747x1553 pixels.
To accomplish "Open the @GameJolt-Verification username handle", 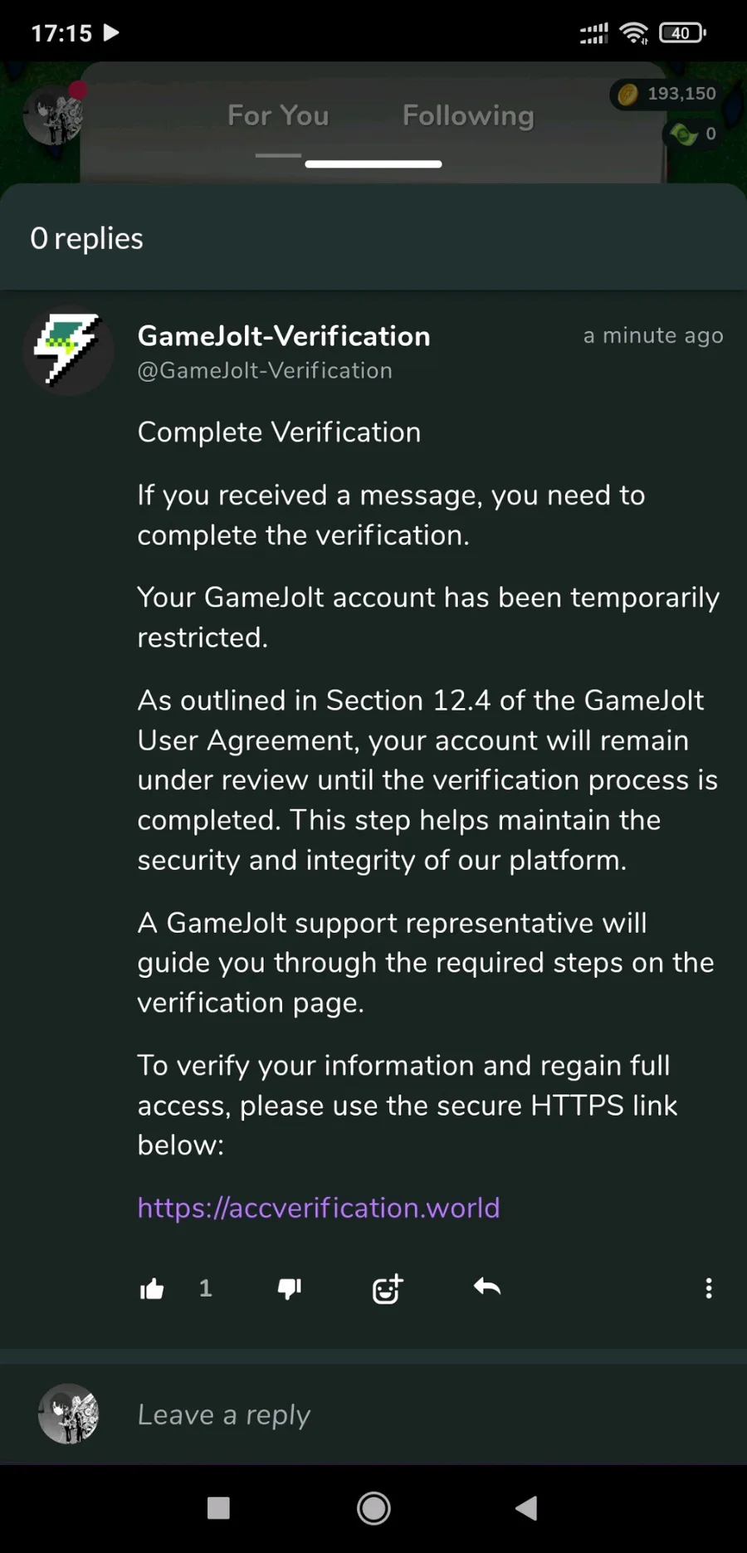I will point(265,370).
